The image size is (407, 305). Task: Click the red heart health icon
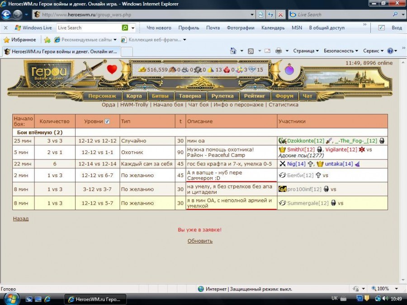(x=112, y=70)
